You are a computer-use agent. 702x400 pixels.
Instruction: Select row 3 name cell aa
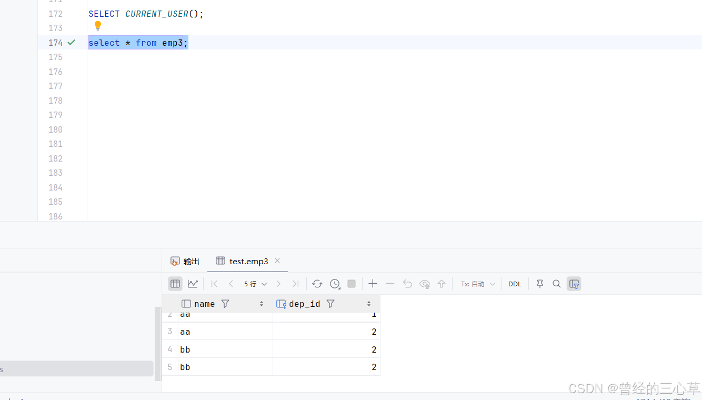225,332
